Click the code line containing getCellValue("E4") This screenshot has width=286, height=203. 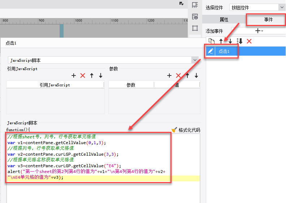tap(64, 166)
